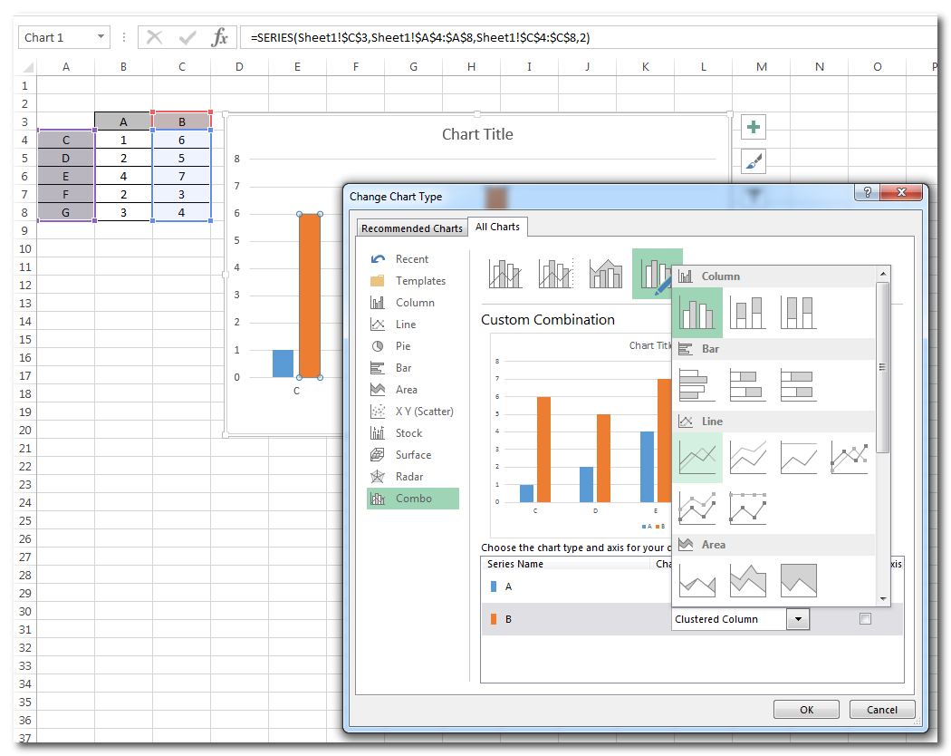Screen dimensions: 951x756
Task: Click into the formula bar SERIES text
Action: 421,37
